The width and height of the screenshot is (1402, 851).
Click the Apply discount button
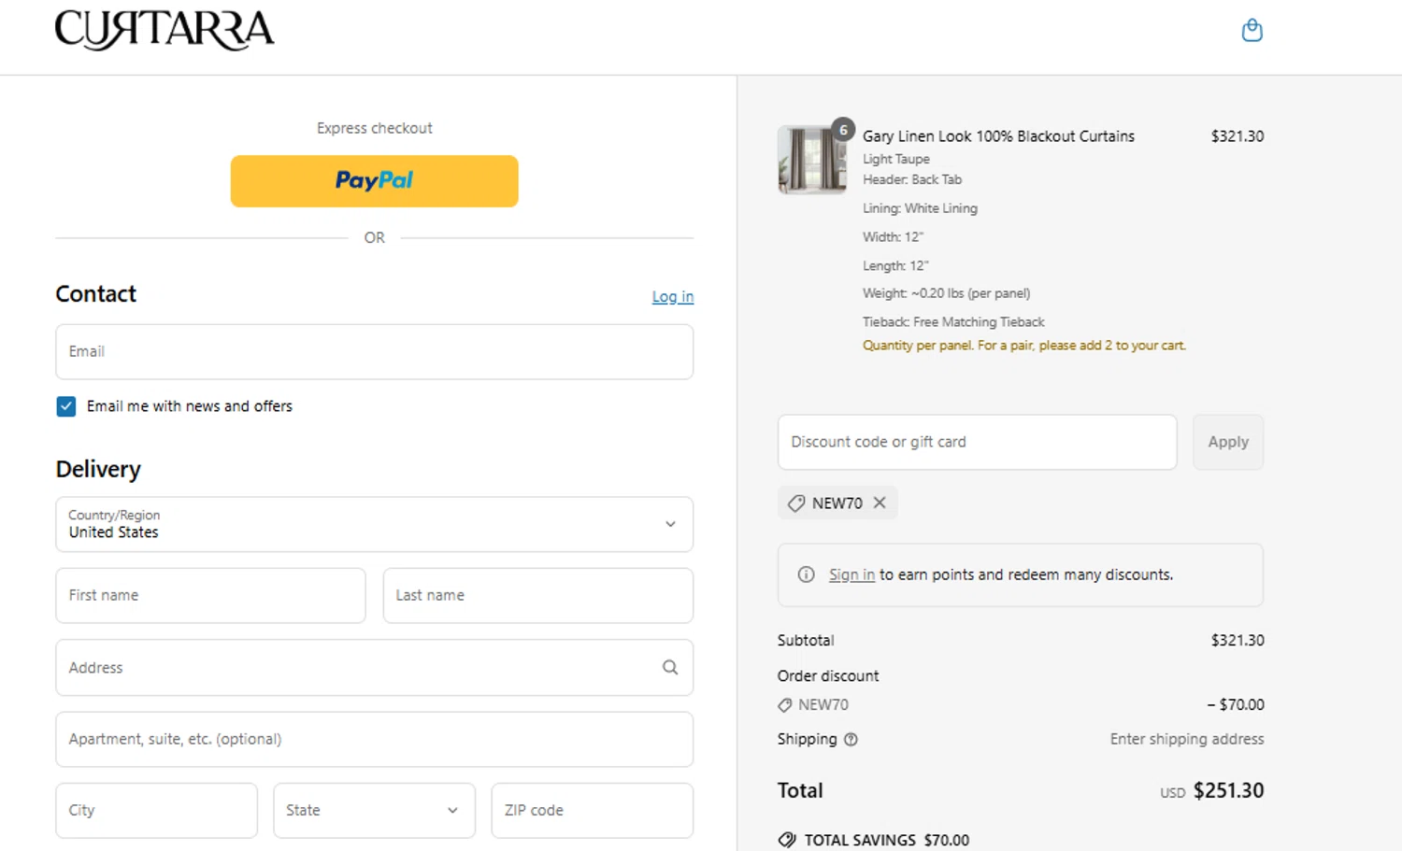(x=1228, y=442)
